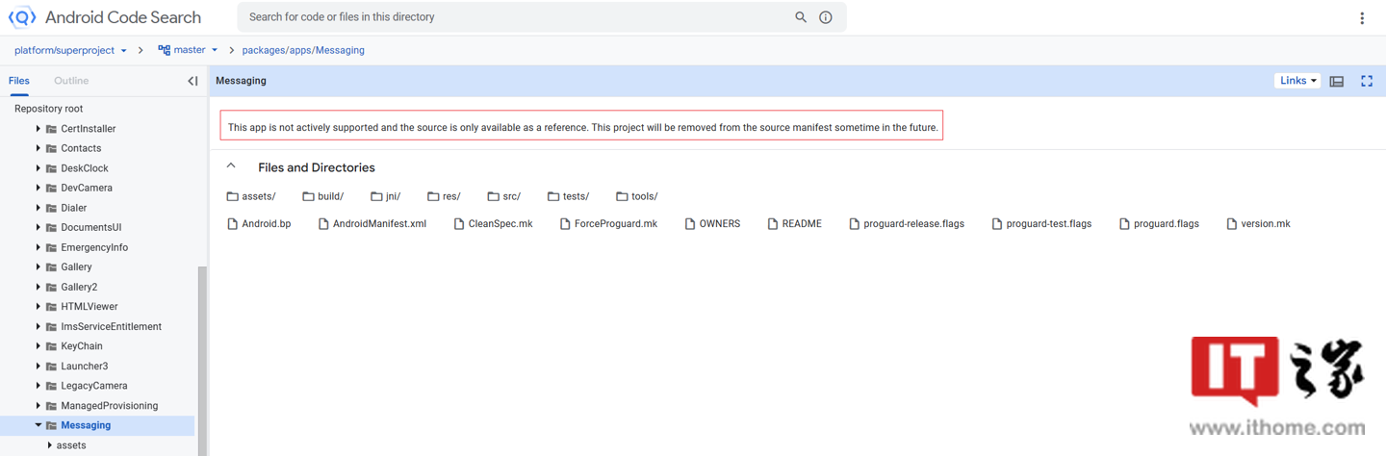1386x456 pixels.
Task: Select Dialer in the file tree
Action: (x=74, y=208)
